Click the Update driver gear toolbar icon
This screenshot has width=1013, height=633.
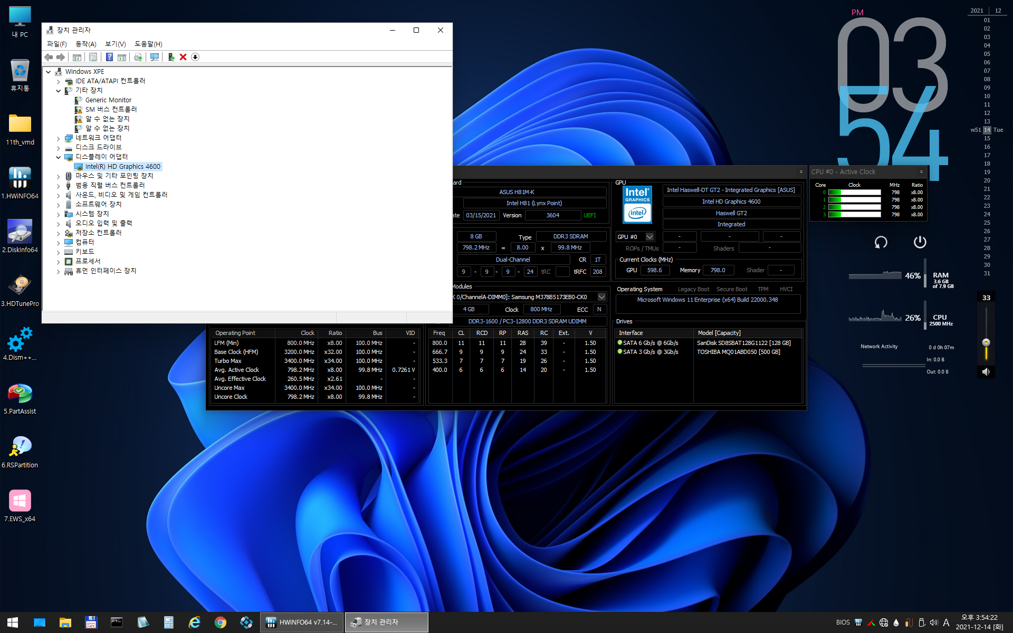138,57
